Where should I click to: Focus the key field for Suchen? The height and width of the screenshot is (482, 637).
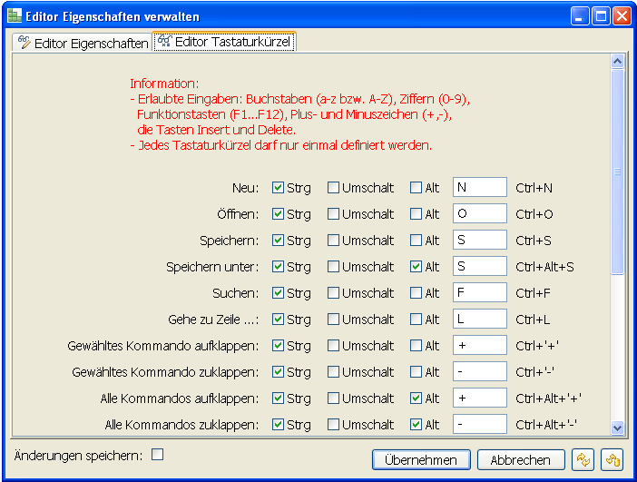(x=479, y=293)
